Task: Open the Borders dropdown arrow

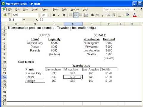Action: coord(123,15)
